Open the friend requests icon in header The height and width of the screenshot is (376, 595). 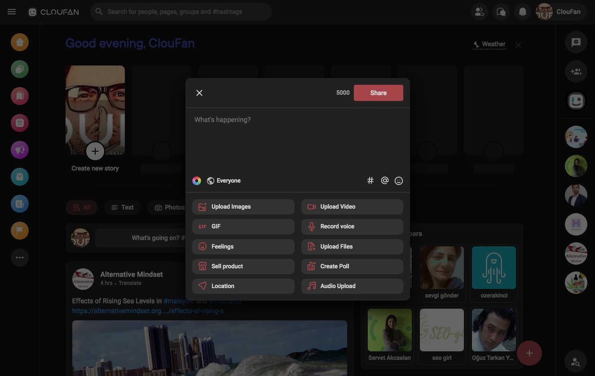click(480, 12)
